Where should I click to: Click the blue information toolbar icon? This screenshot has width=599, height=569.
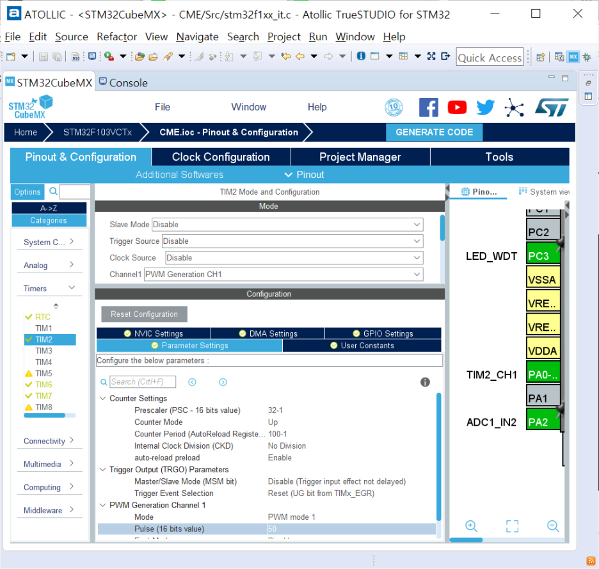pyautogui.click(x=361, y=56)
